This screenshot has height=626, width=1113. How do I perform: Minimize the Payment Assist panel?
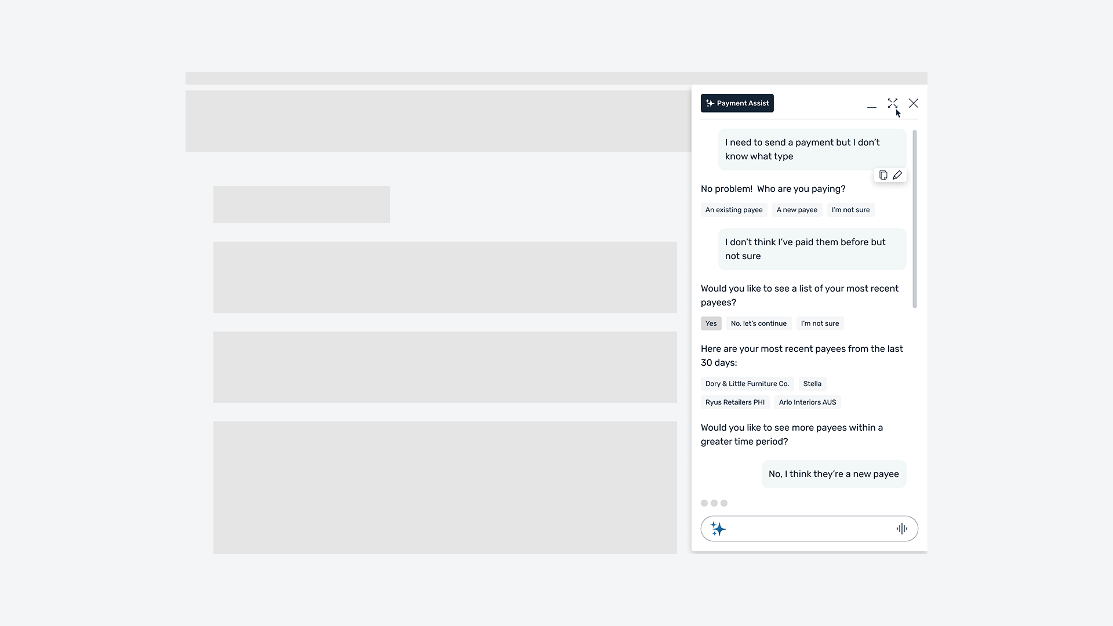click(x=872, y=106)
